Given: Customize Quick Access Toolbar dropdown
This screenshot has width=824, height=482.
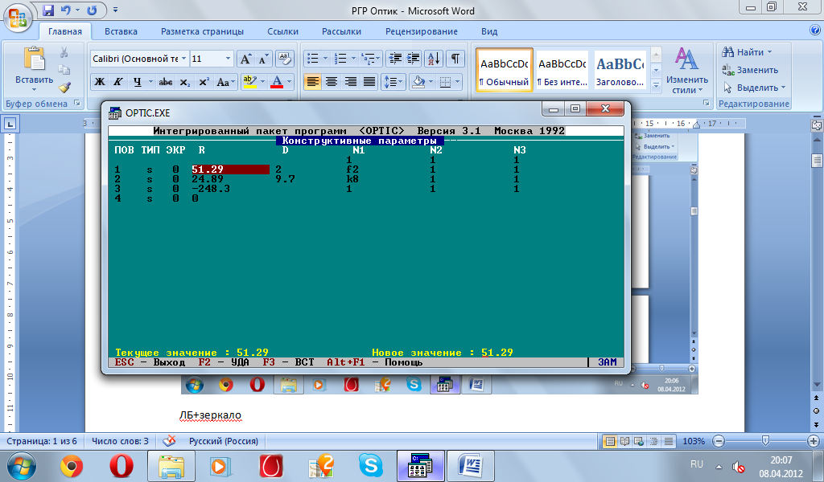Looking at the screenshot, I should click(116, 10).
